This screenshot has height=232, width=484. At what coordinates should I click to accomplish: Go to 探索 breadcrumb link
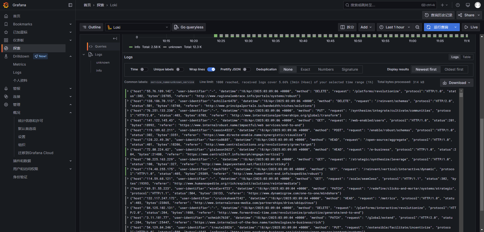(x=100, y=5)
